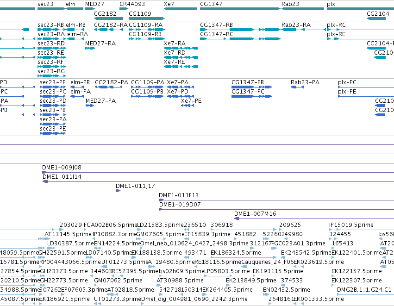Click the Xe7 gene bar
The image size is (394, 306).
point(181,9)
